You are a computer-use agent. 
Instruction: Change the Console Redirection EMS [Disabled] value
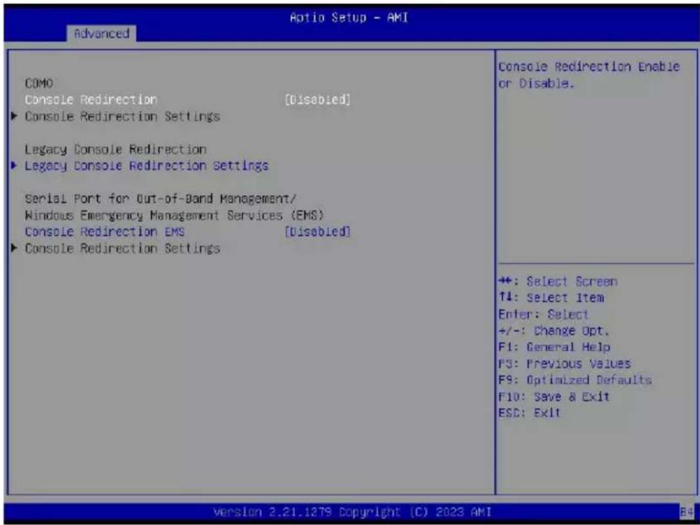tap(317, 232)
